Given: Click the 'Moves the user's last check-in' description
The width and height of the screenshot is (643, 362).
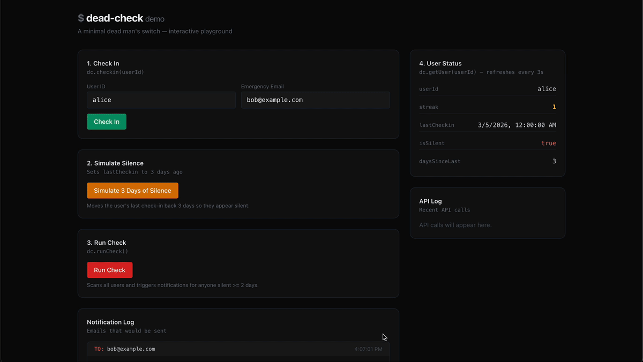Looking at the screenshot, I should pyautogui.click(x=168, y=206).
